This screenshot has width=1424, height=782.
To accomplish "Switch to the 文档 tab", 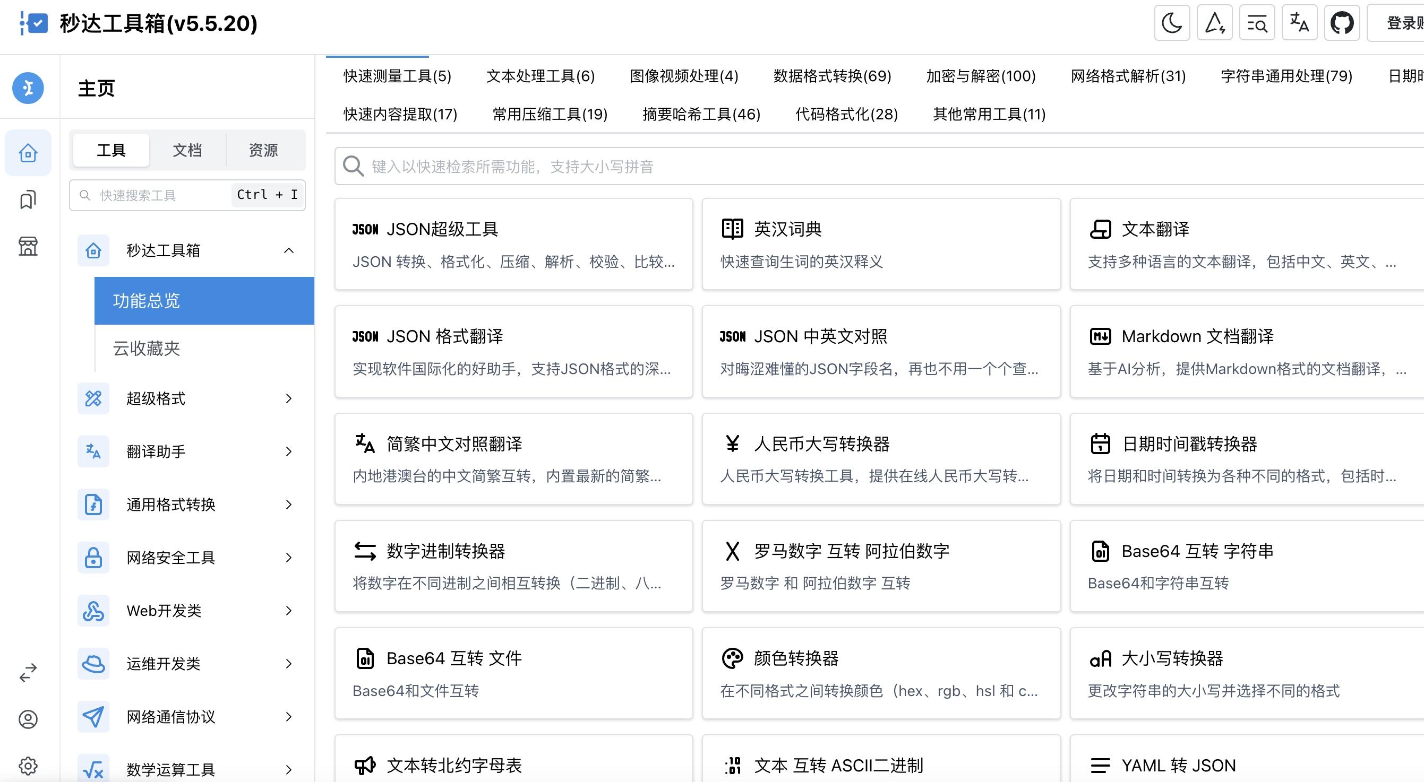I will click(187, 150).
